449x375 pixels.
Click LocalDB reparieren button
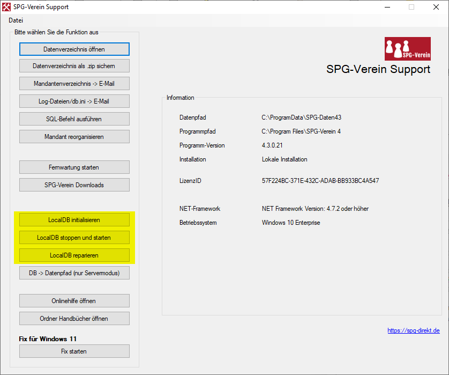(74, 255)
